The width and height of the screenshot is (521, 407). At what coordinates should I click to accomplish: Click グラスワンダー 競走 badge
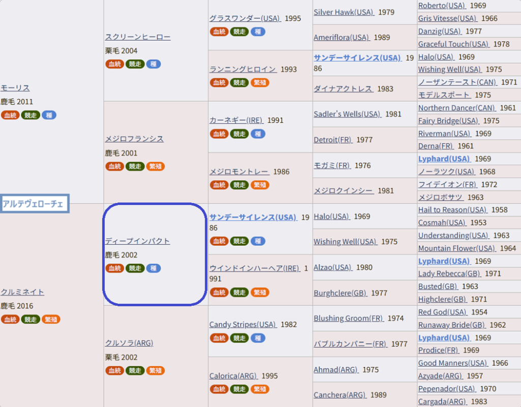239,32
